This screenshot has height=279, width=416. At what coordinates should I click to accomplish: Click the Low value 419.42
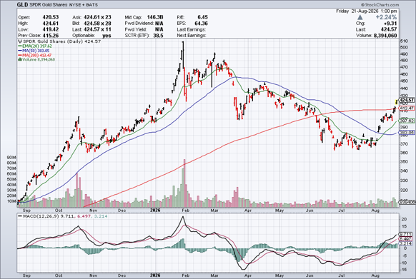coord(51,29)
